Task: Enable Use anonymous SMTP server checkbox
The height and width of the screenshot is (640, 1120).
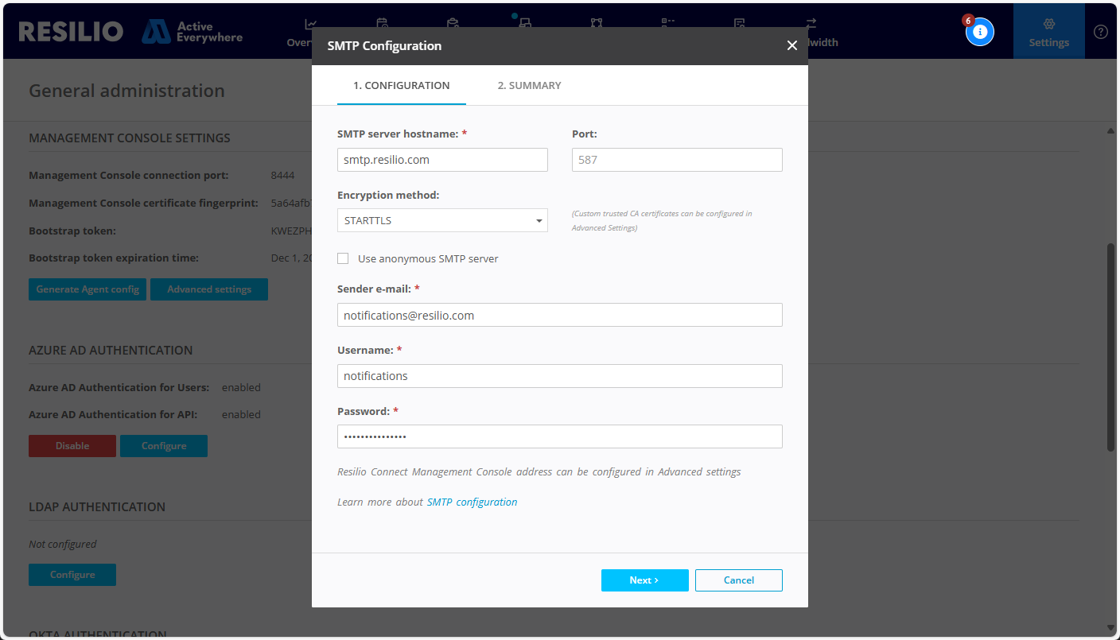Action: 343,258
